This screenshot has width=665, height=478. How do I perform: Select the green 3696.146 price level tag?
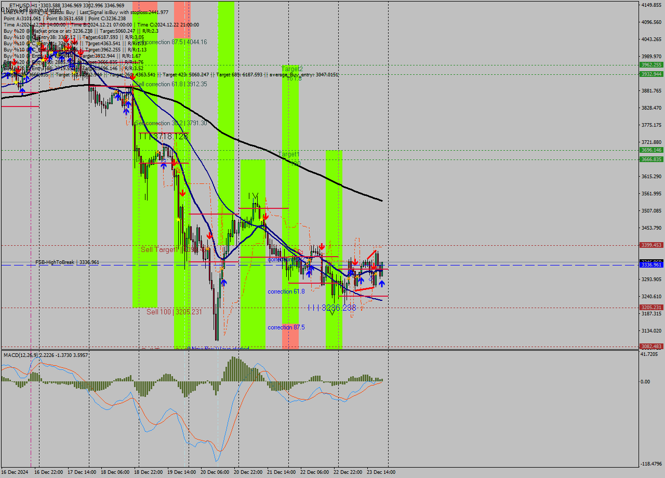tap(651, 150)
